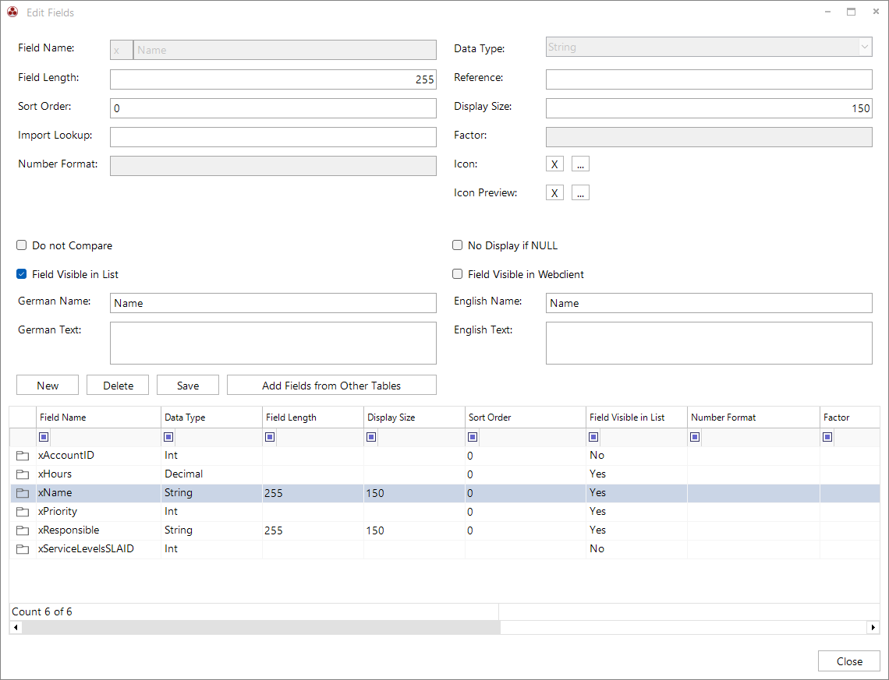Open the Data Type dropdown

pos(865,47)
